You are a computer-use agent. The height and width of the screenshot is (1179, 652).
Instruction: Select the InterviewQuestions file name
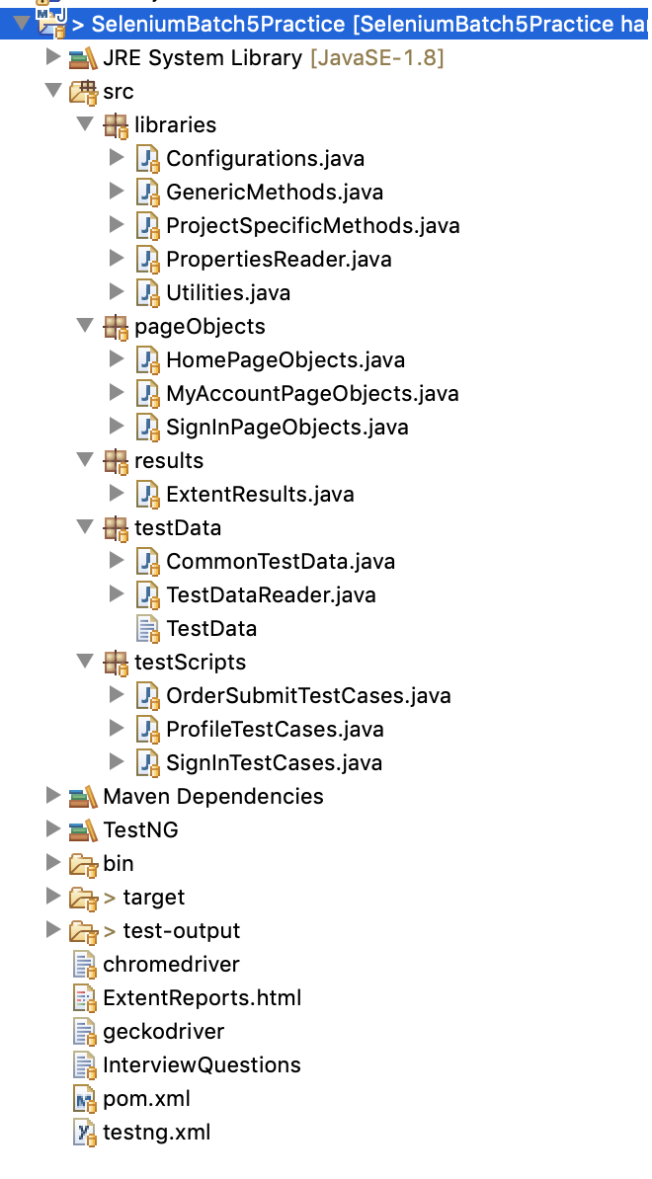pyautogui.click(x=202, y=1065)
